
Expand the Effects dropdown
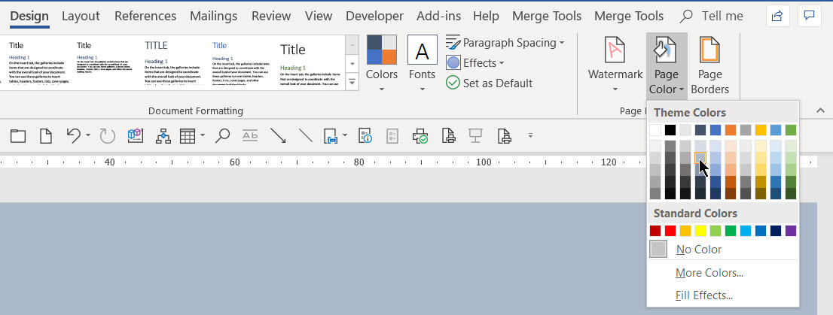pos(475,63)
